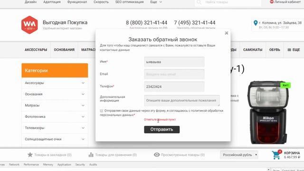Go to the АКСЕССУАРЫ navigation tab

click(36, 50)
